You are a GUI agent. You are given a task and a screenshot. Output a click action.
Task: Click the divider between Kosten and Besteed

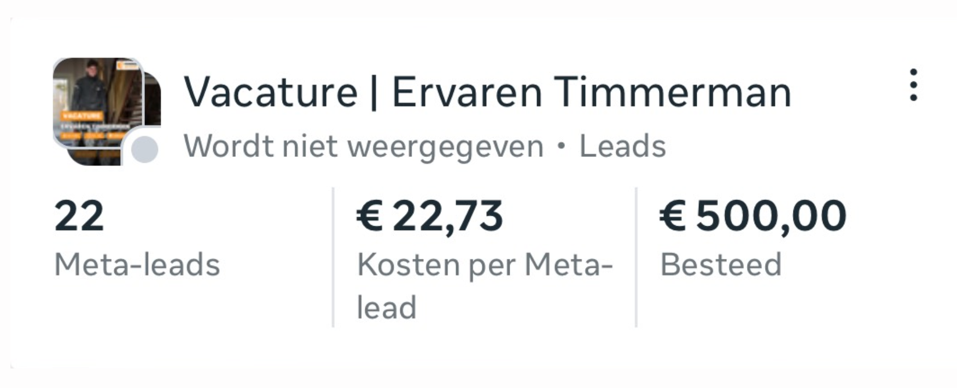click(636, 257)
